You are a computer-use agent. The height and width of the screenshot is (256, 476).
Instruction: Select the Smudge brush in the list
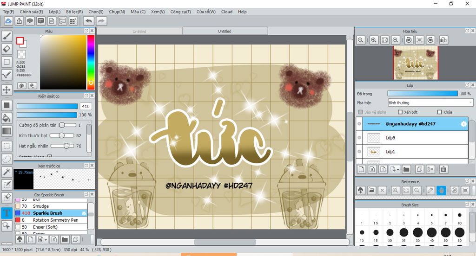click(51, 206)
